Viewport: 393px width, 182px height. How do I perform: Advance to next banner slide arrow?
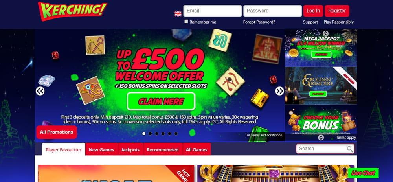pos(279,91)
